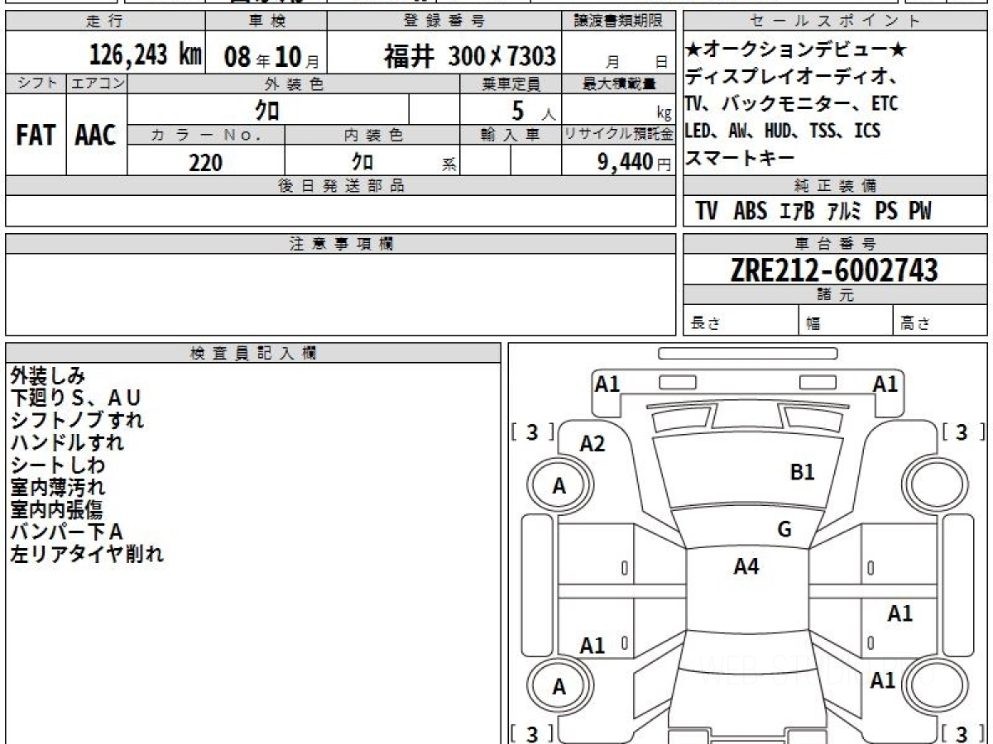The image size is (993, 744).
Task: Click the 左リアタイヤ削れ note
Action: click(87, 554)
